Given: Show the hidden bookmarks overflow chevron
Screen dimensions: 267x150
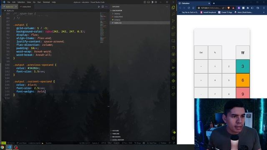Looking at the screenshot, I should click(x=264, y=12).
